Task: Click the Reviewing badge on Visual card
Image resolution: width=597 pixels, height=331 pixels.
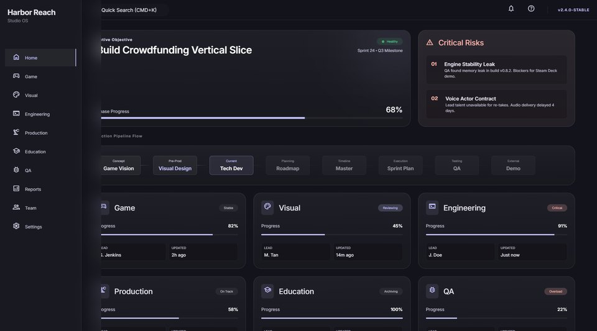Action: [391, 208]
